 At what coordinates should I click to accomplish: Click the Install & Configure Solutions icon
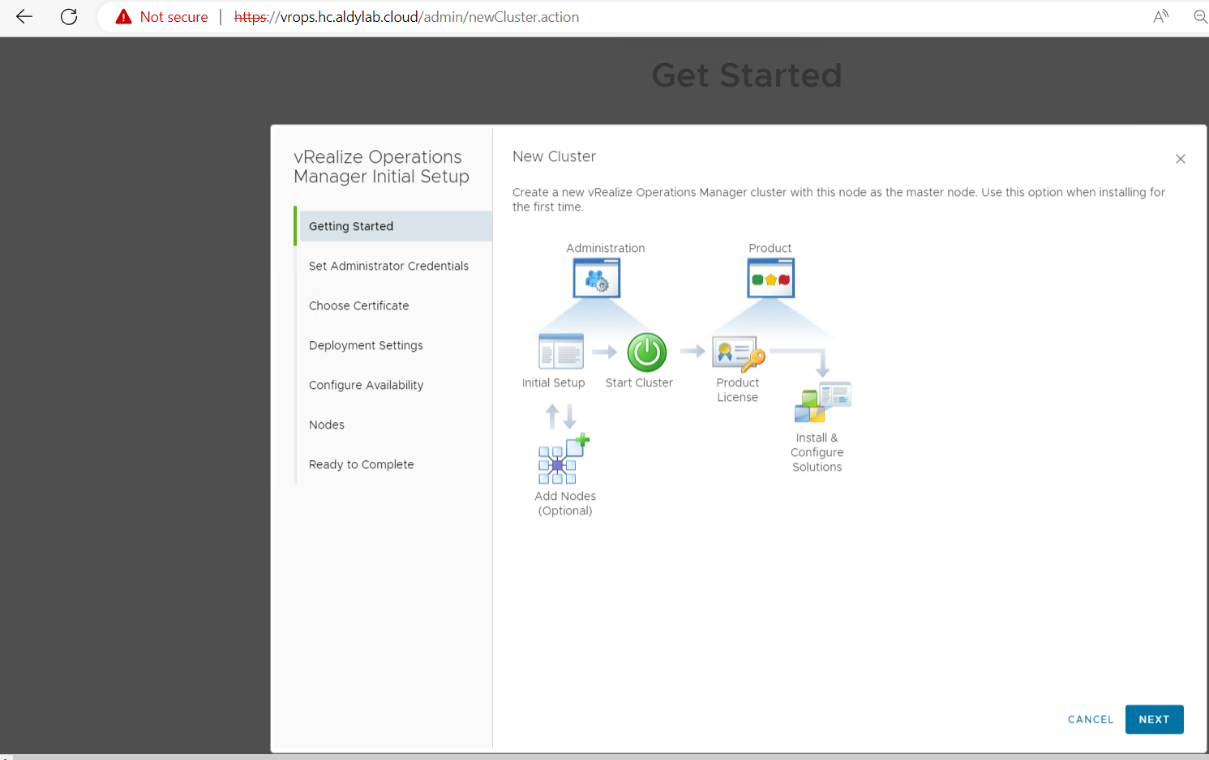coord(822,402)
